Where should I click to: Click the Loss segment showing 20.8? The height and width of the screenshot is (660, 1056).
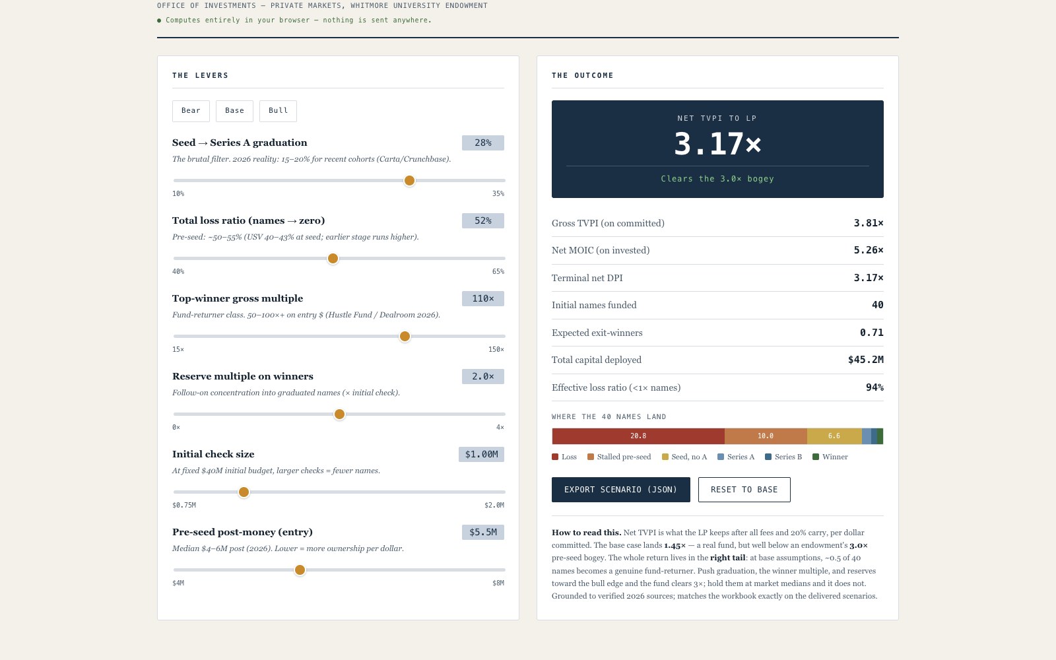tap(638, 436)
